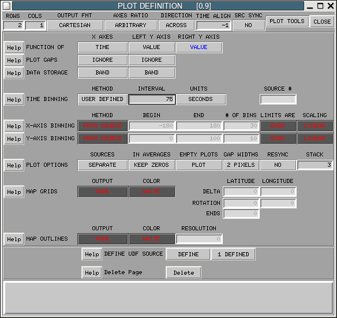Click X-axis binning END field

pos(199,126)
